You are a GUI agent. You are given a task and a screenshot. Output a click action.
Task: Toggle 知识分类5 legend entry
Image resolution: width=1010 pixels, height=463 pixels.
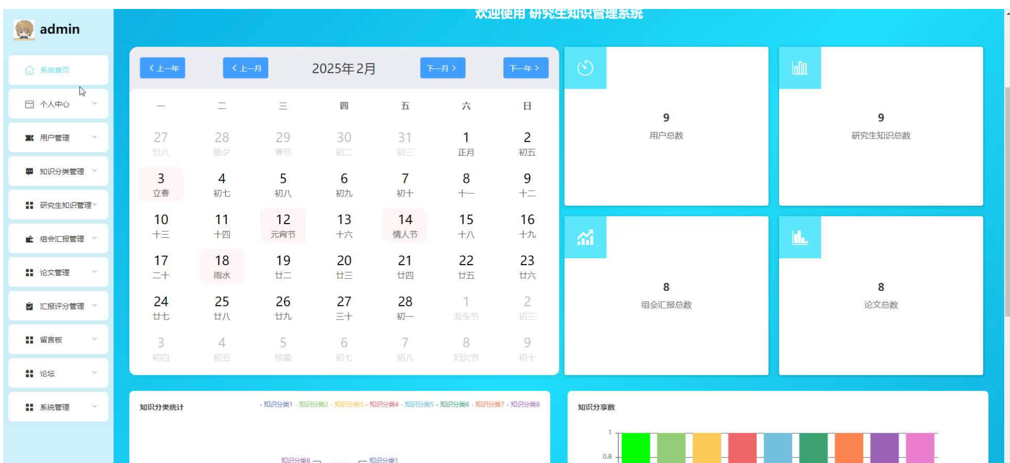point(417,404)
